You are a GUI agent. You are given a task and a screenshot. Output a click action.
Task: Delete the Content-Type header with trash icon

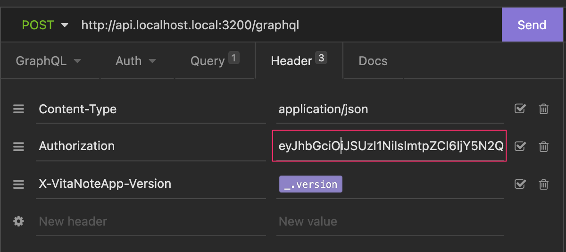click(543, 109)
